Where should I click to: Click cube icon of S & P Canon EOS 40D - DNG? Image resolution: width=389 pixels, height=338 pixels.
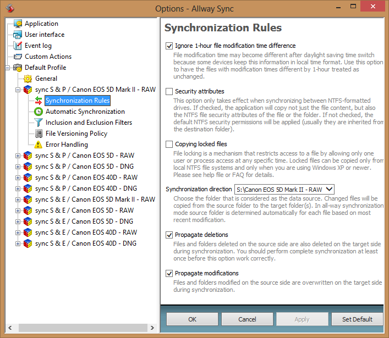[28, 189]
